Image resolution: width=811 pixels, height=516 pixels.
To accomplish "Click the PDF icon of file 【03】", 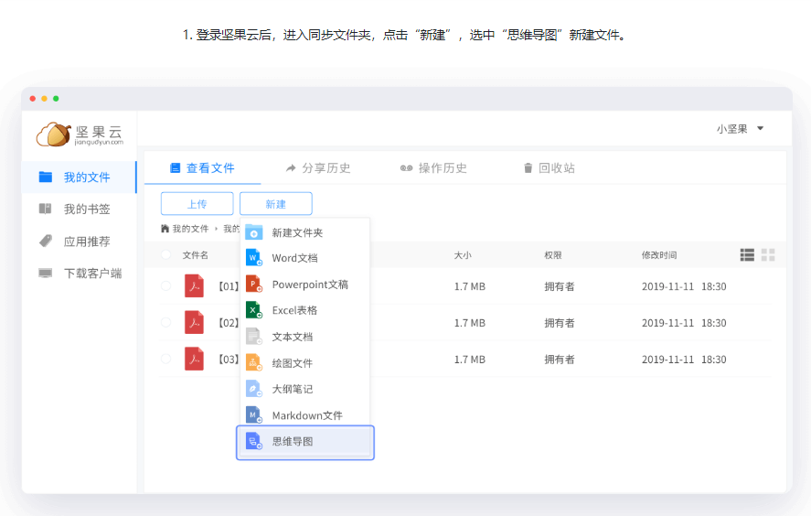I will tap(194, 359).
